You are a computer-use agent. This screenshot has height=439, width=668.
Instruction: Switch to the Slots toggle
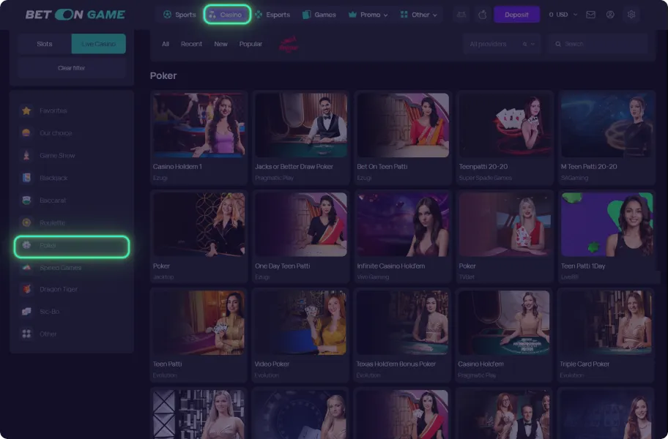(45, 44)
